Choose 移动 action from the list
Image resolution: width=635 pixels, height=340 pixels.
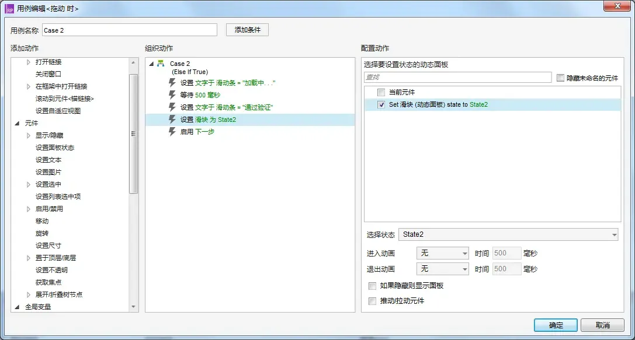(42, 221)
